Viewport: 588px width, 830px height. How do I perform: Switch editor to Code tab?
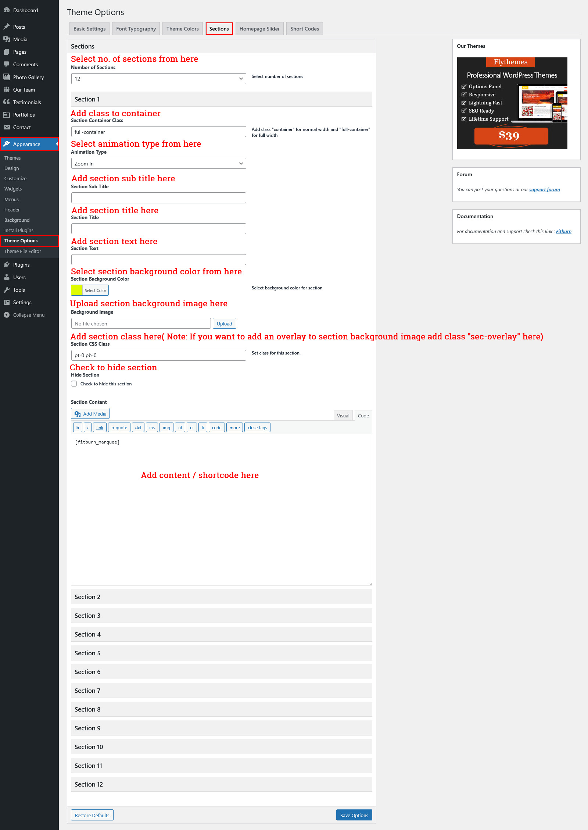point(363,416)
